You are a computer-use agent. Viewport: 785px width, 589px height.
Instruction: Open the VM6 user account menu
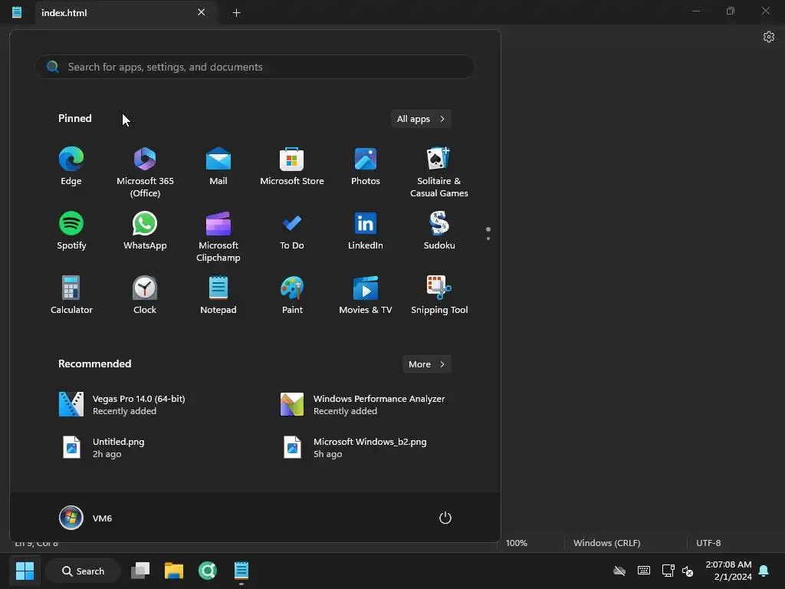click(86, 518)
